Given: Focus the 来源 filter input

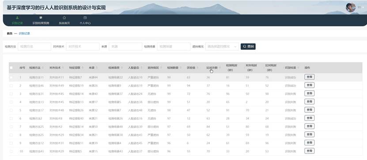Looking at the screenshot, I should pyautogui.click(x=125, y=46).
